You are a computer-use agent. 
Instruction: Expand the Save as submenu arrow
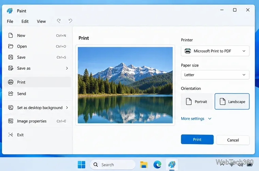tap(67, 68)
